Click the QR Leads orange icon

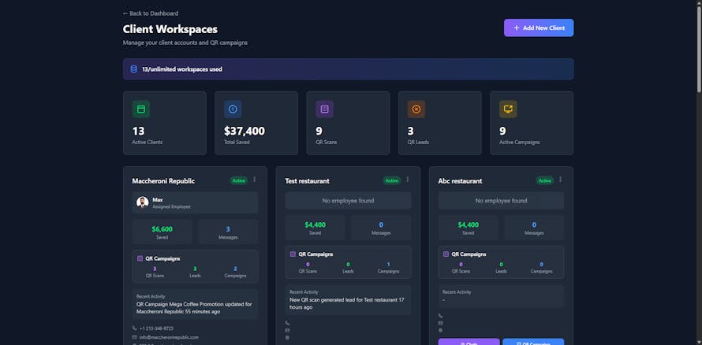(x=416, y=109)
